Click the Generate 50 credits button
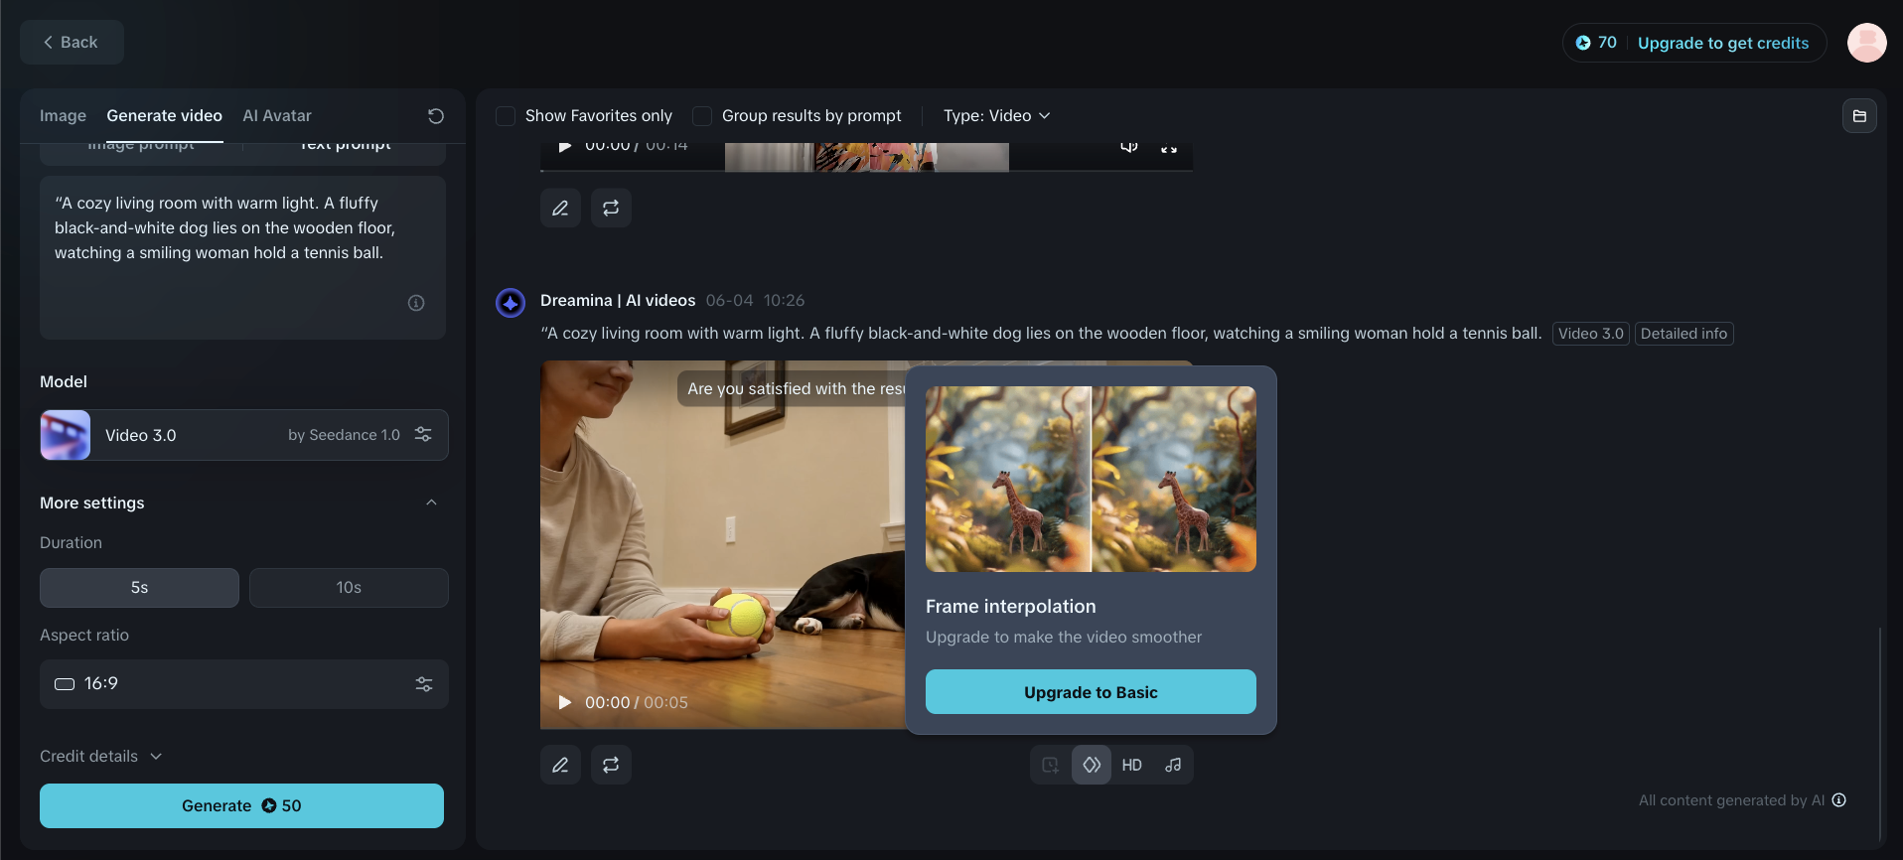The image size is (1903, 860). tap(241, 805)
